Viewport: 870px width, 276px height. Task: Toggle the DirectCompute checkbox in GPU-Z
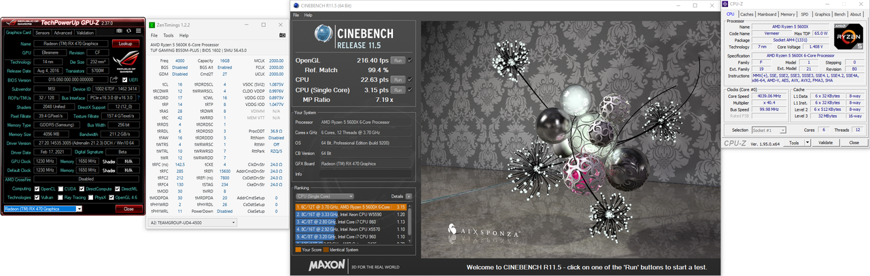[82, 188]
